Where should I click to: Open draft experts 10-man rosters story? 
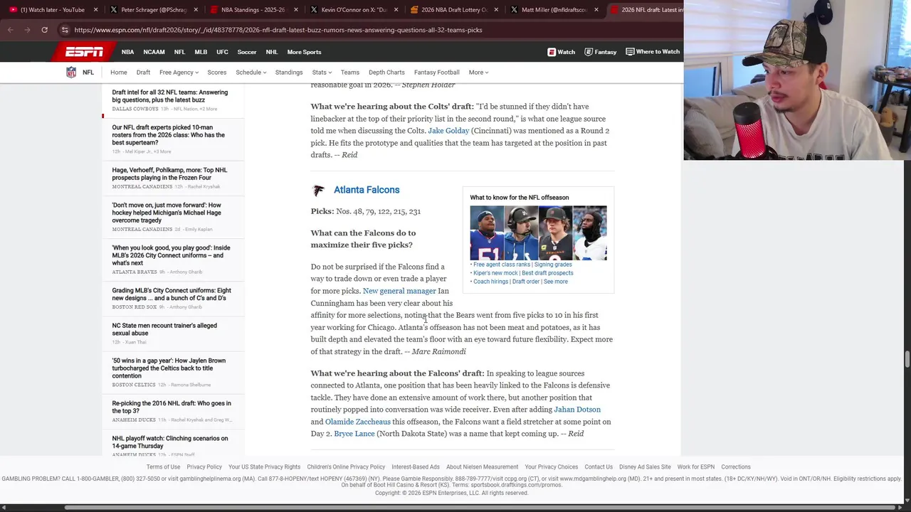pos(168,135)
